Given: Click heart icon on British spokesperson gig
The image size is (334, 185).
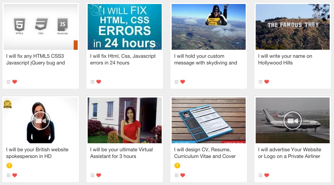Looking at the screenshot, I should (x=15, y=175).
